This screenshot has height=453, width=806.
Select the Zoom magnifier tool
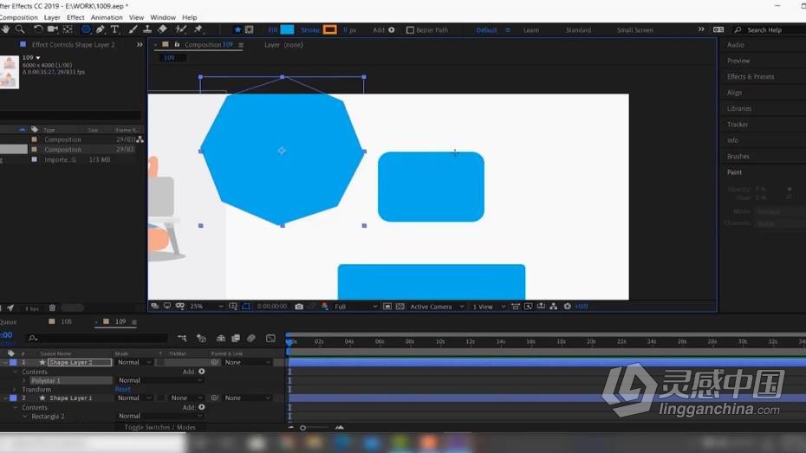click(x=20, y=29)
